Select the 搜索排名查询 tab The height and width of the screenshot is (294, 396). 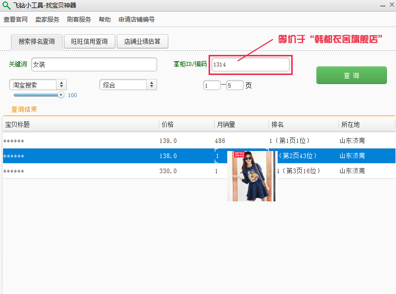tap(37, 42)
